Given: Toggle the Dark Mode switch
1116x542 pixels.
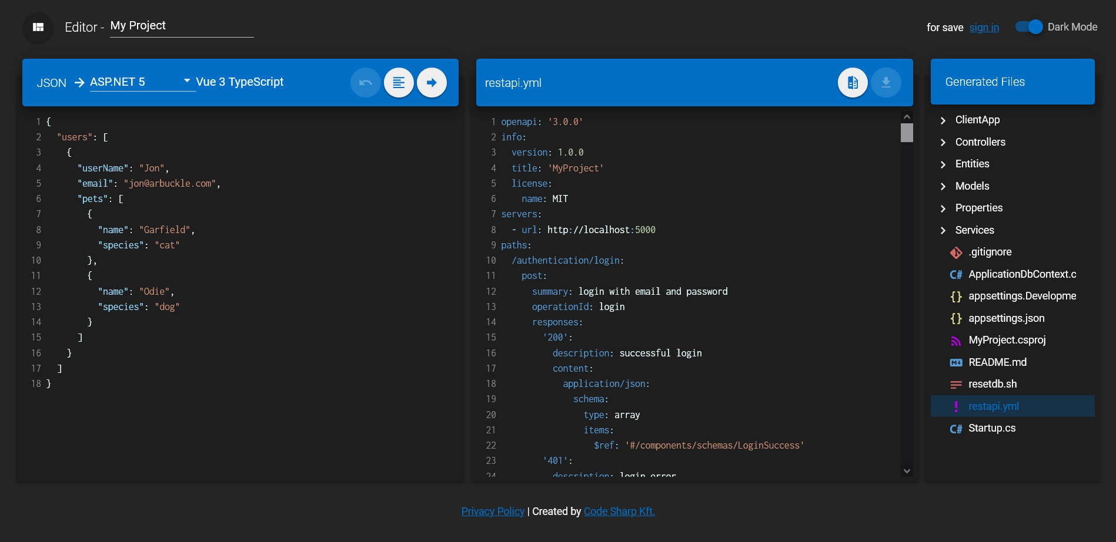Looking at the screenshot, I should [1029, 27].
